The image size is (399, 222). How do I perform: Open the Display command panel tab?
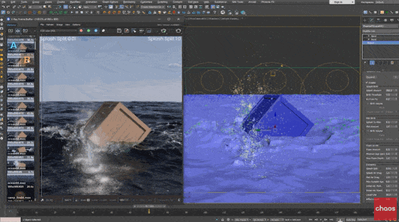click(392, 20)
